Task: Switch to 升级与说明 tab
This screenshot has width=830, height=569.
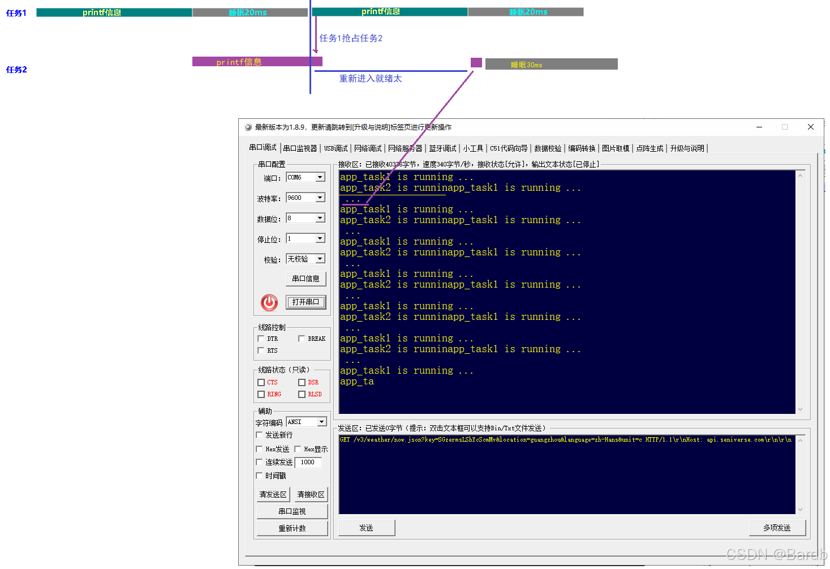Action: 687,148
